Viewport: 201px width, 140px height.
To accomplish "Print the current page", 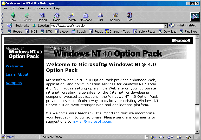I will coord(100,17).
